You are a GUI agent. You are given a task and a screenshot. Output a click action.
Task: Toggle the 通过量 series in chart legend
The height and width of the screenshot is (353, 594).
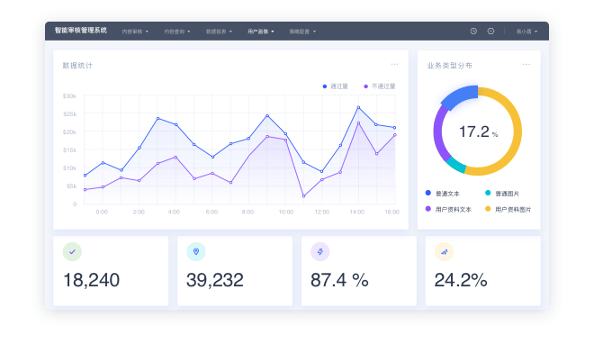[x=336, y=86]
